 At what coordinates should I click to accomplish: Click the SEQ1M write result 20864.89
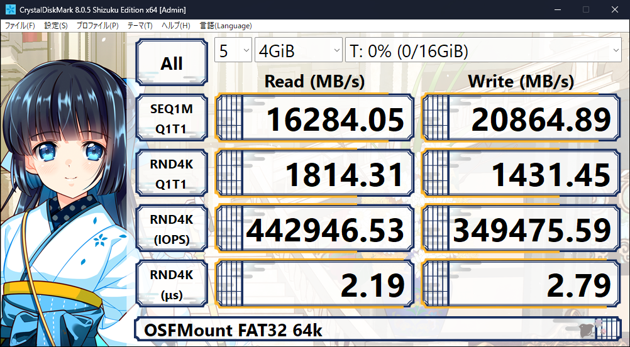(521, 118)
